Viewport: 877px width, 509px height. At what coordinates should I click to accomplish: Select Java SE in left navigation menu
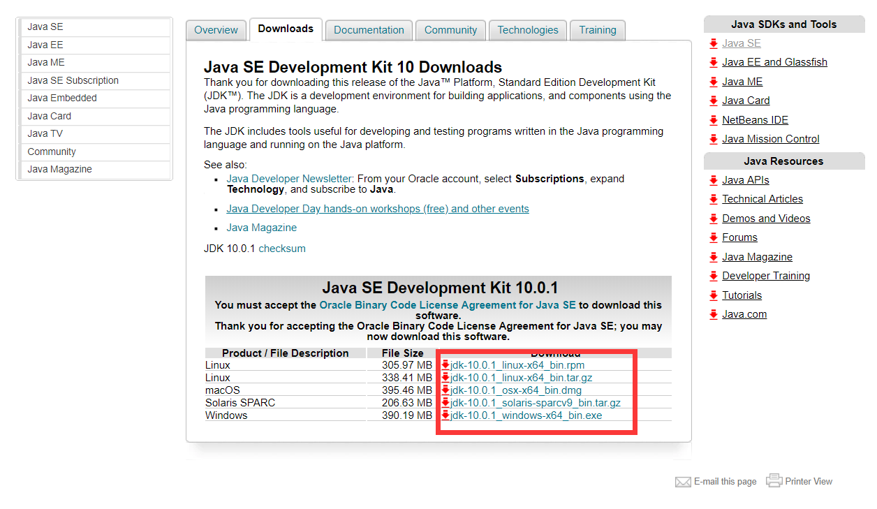95,27
